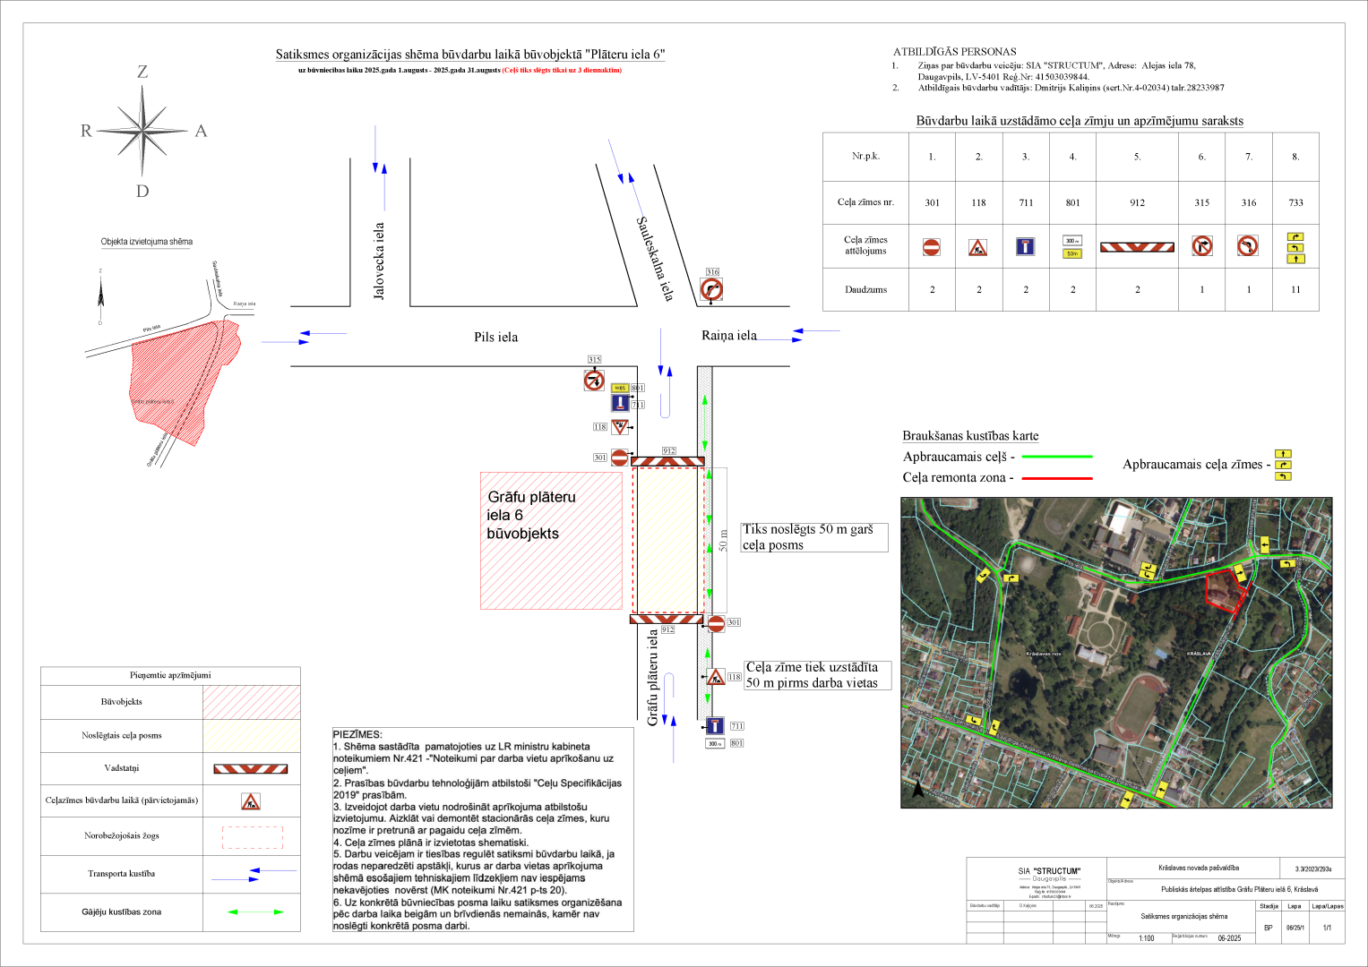
Task: Click the 316 no-left-turn sign image in the table
Action: [x=1248, y=246]
